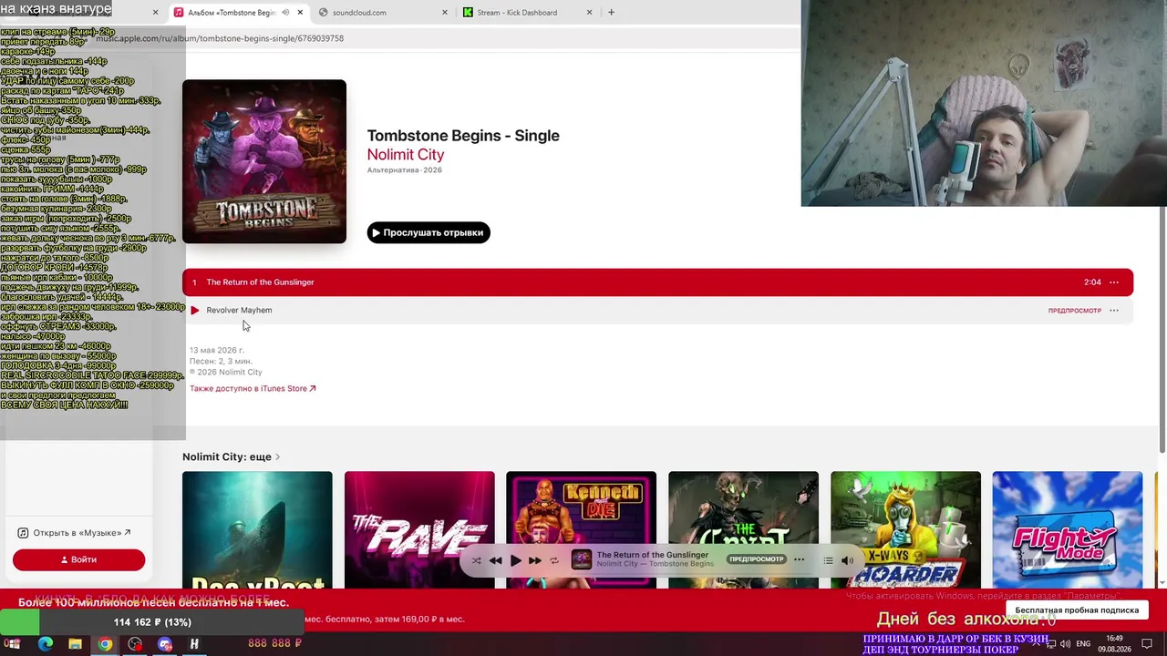Open the player's three-dot menu
This screenshot has height=656, width=1167.
point(799,559)
